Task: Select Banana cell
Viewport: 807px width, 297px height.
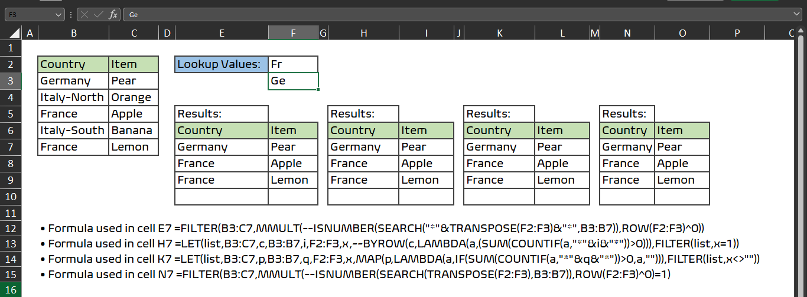Action: 134,130
